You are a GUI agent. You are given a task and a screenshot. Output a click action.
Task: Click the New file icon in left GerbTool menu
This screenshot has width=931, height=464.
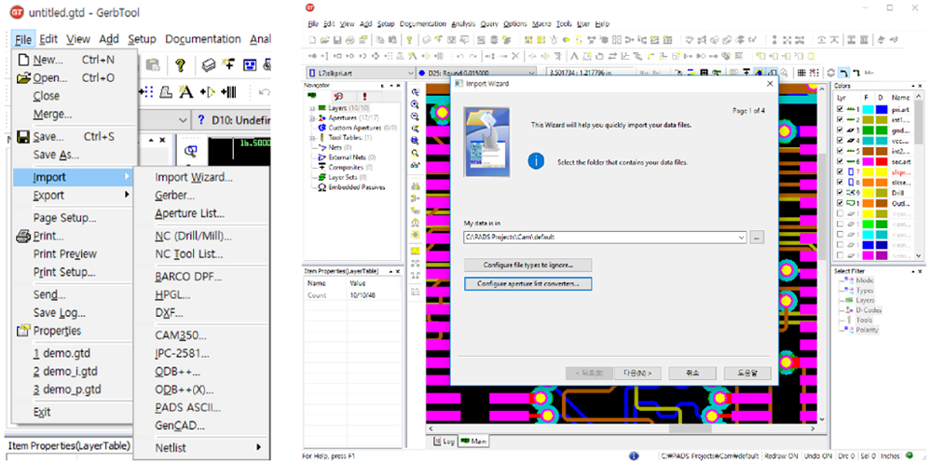[23, 60]
